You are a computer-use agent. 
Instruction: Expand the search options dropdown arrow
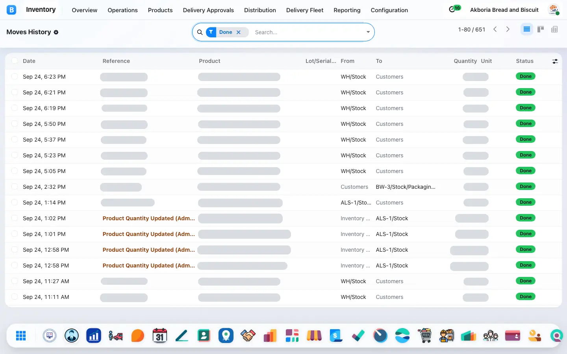pyautogui.click(x=368, y=32)
